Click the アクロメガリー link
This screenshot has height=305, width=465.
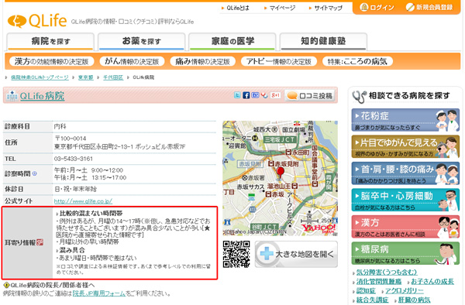point(405,291)
